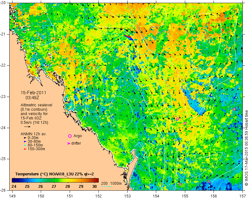Click the longitude axis label '153'
The height and width of the screenshot is (199, 249).
point(127,196)
